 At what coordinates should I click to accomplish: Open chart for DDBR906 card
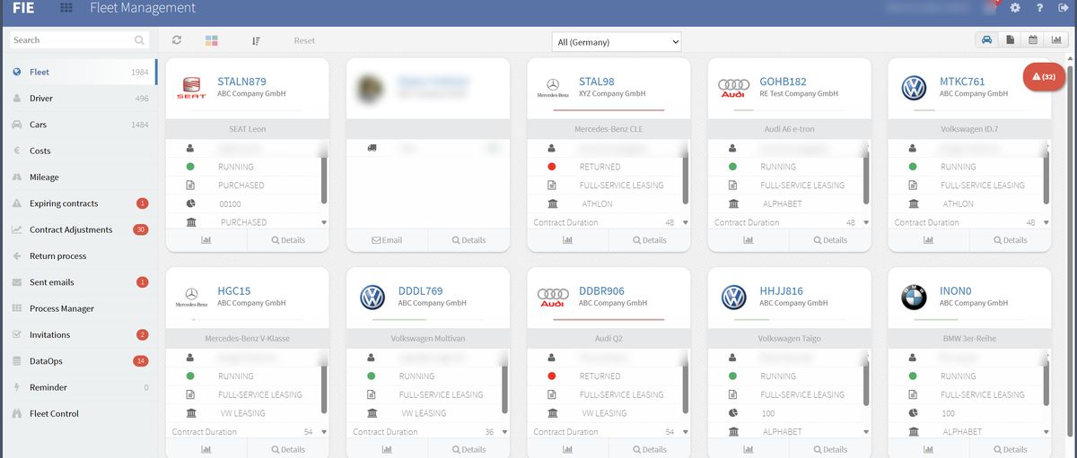pyautogui.click(x=567, y=449)
